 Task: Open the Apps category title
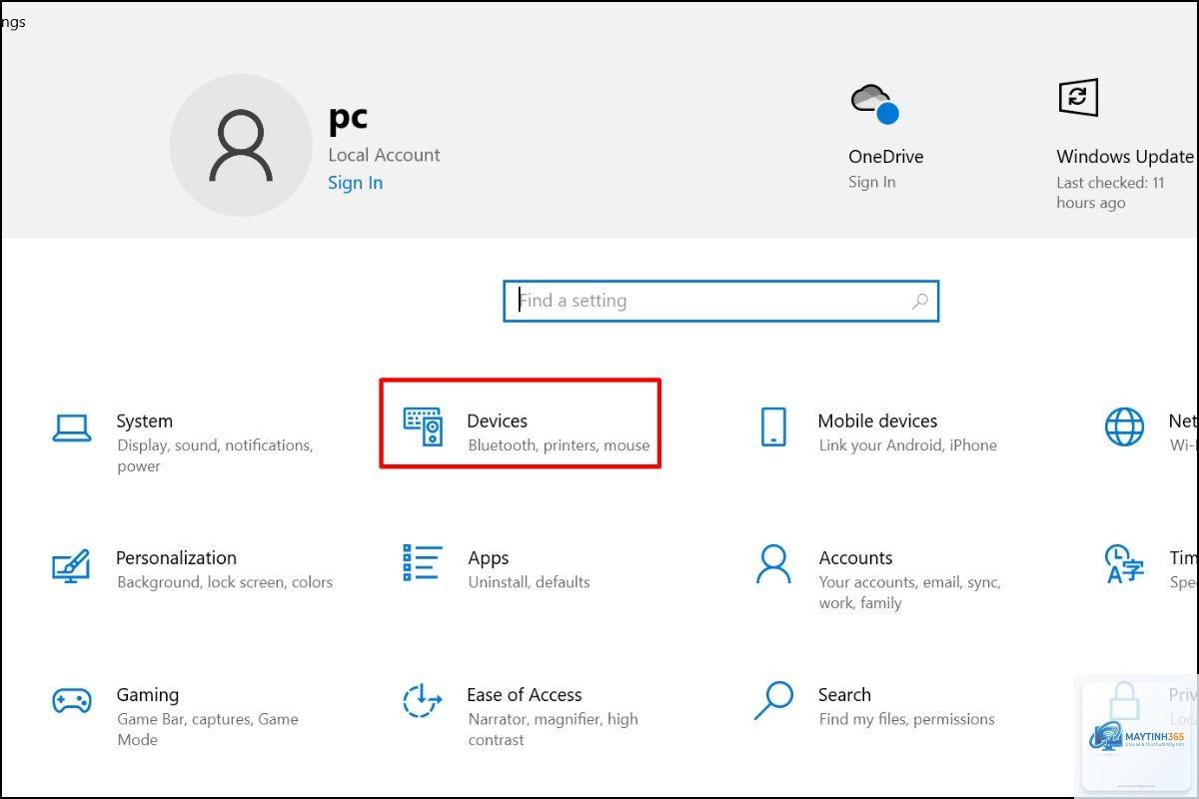[x=488, y=558]
